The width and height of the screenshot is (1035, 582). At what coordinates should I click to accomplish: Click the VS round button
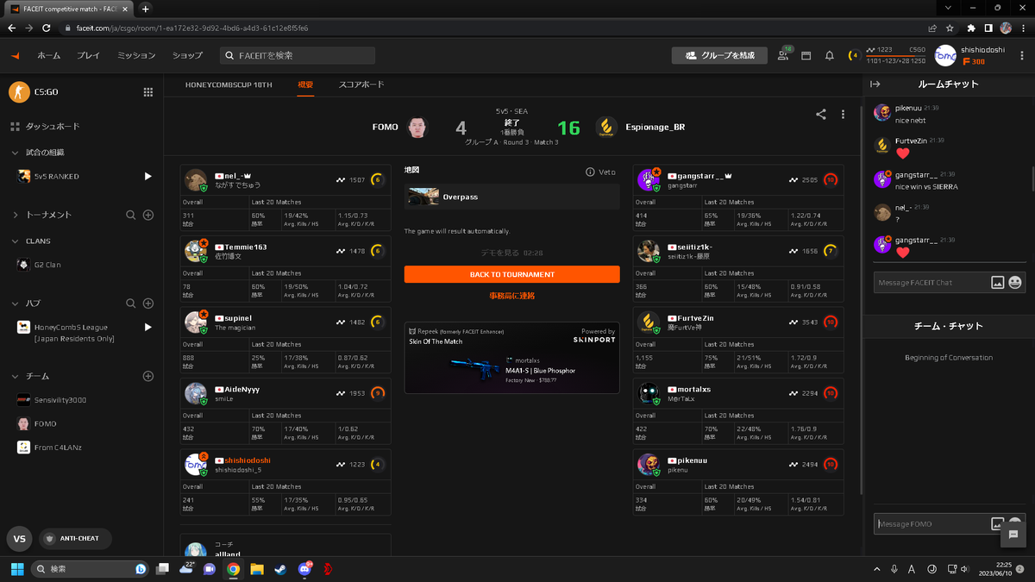coord(20,539)
